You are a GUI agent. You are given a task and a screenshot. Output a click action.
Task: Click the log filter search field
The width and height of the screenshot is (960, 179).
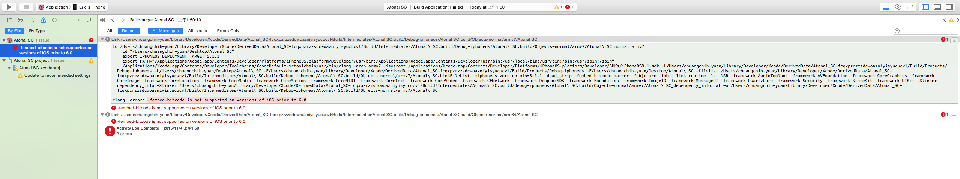pyautogui.click(x=927, y=31)
